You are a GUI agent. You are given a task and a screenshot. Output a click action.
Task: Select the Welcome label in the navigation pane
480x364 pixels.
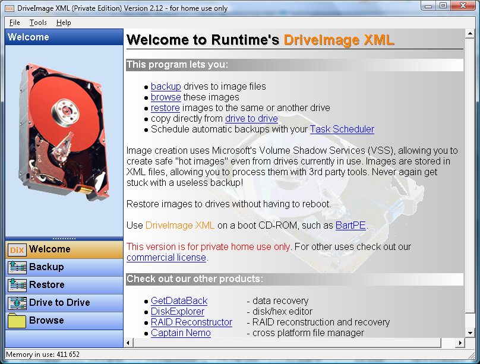(50, 249)
